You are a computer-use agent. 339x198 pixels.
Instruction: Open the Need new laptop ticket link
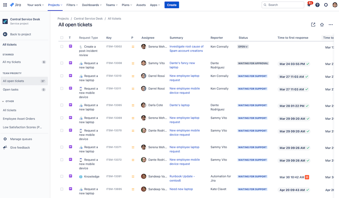pyautogui.click(x=181, y=189)
